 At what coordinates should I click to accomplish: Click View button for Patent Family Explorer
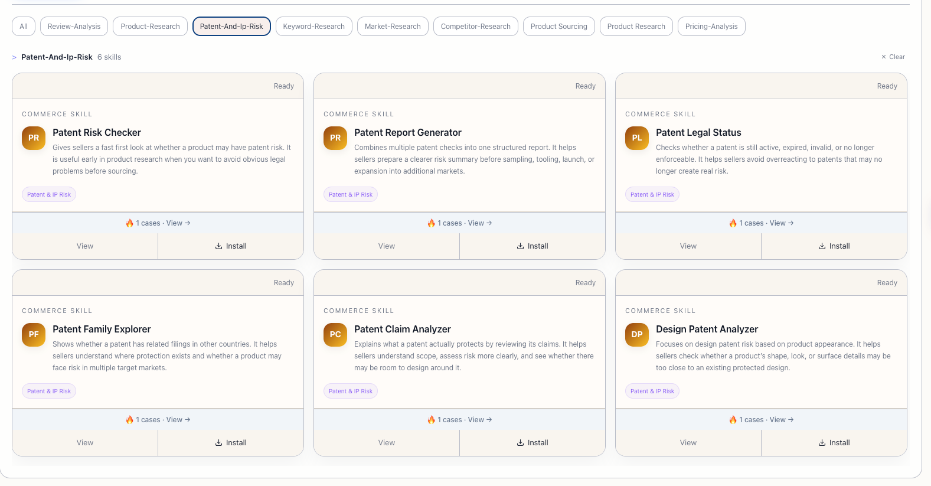(x=85, y=443)
